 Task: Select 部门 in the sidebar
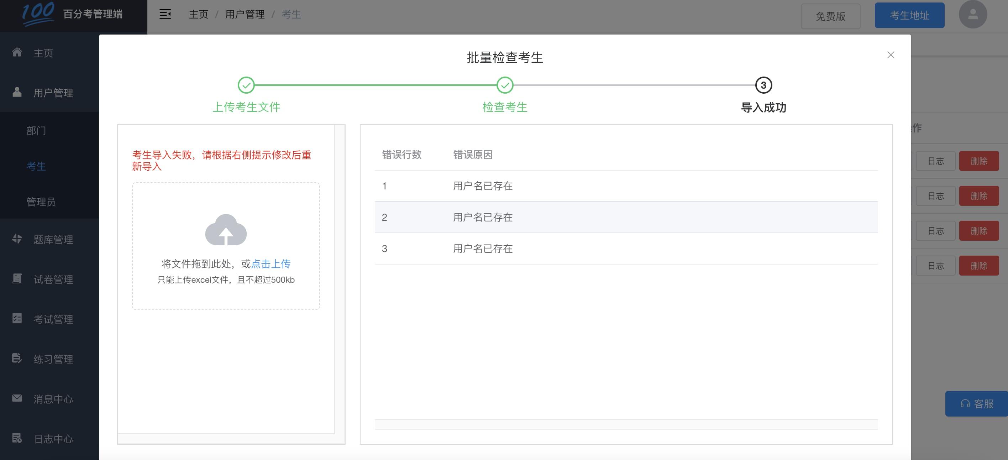[x=37, y=131]
